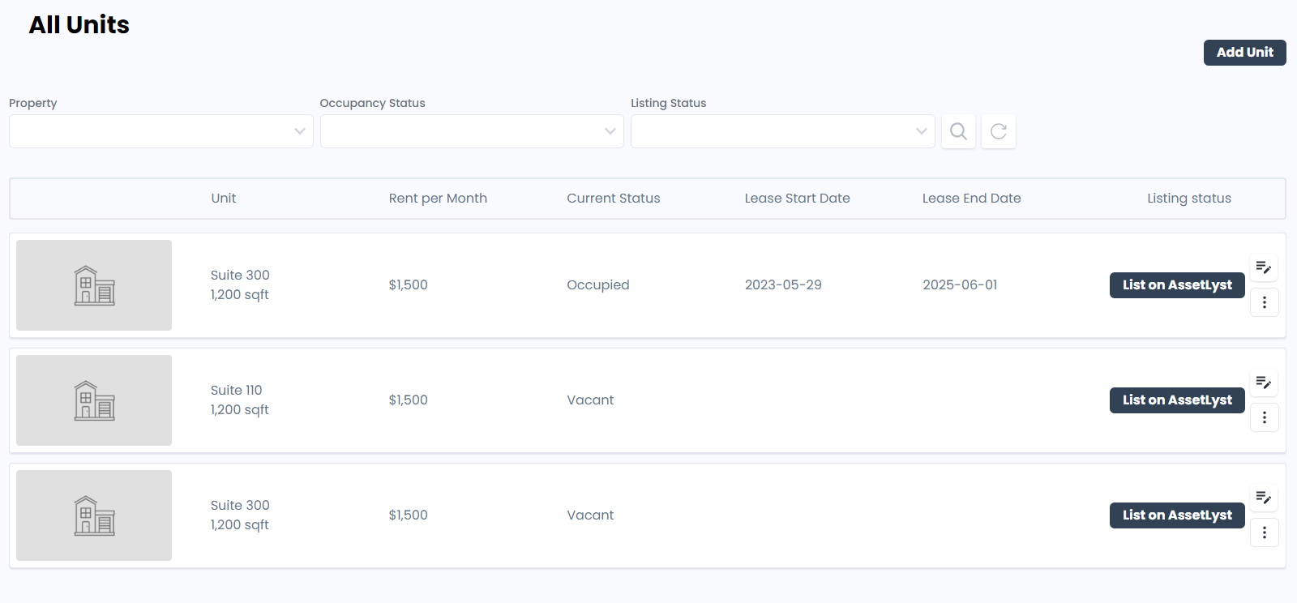Screen dimensions: 1297x603
Task: Click the edit icon for Suite 110
Action: 1264,383
